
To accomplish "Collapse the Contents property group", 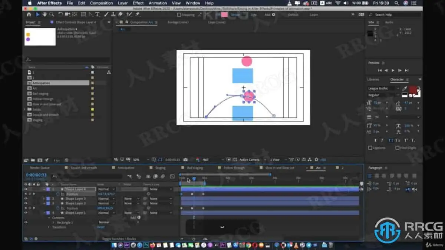I will click(x=49, y=218).
